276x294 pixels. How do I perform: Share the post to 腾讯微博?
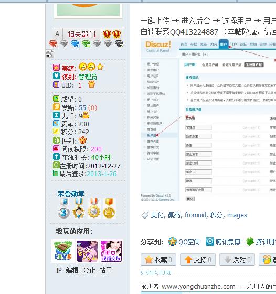[228, 242]
